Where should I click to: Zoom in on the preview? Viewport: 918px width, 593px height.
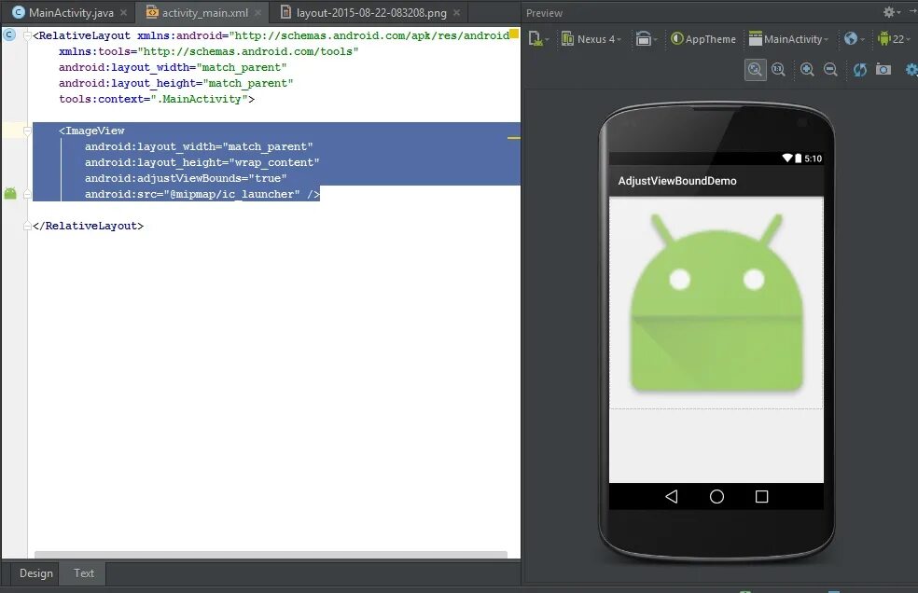tap(807, 70)
